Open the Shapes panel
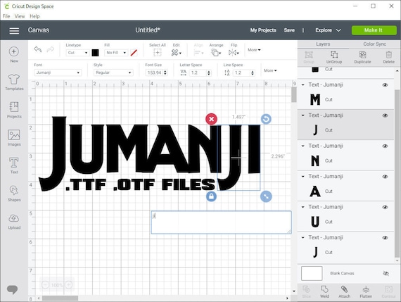This screenshot has width=401, height=302. point(14,194)
